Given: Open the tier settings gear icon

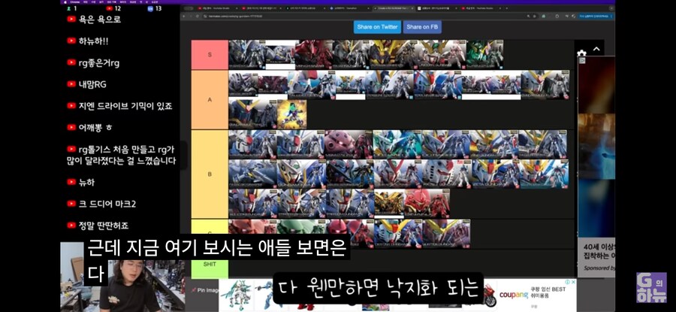Looking at the screenshot, I should (581, 54).
